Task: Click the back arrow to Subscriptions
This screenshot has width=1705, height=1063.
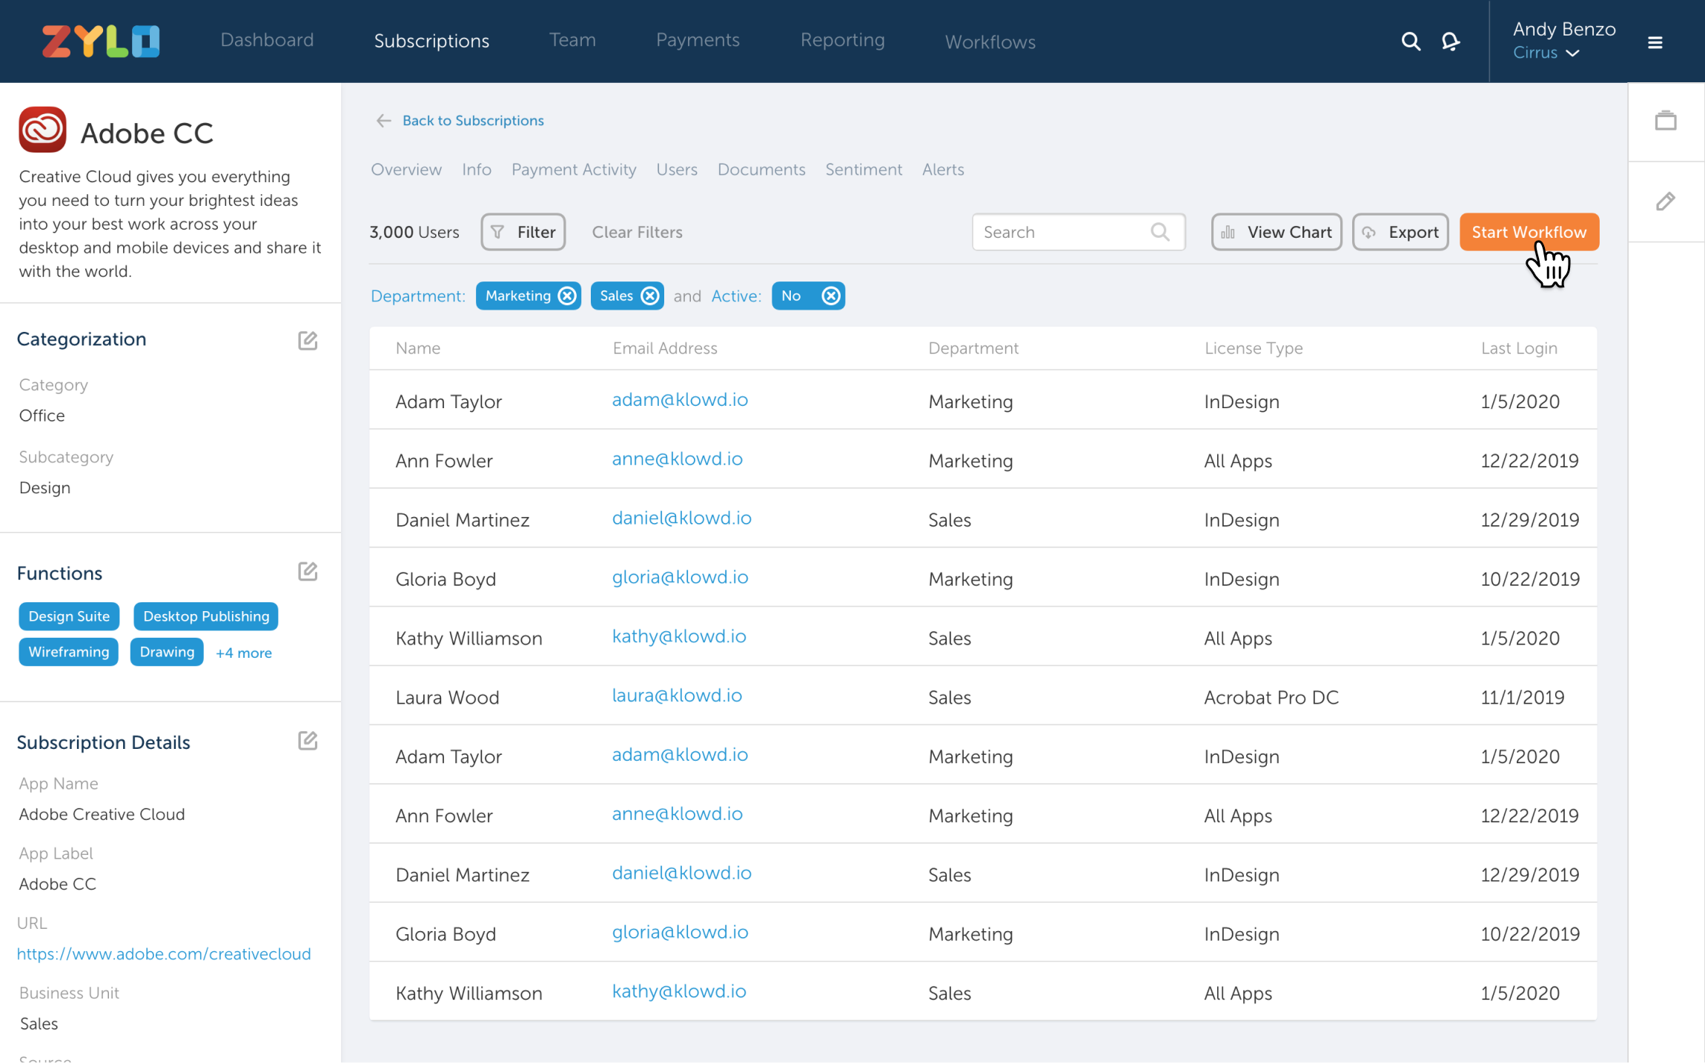Action: point(383,121)
